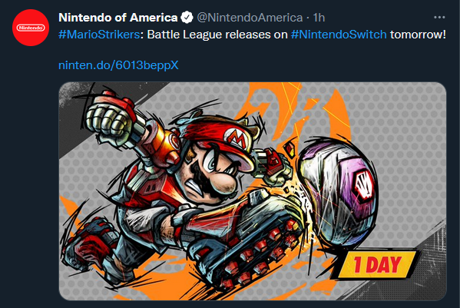Image resolution: width=460 pixels, height=308 pixels.
Task: Click the @NintendoAmerica handle
Action: (x=250, y=18)
